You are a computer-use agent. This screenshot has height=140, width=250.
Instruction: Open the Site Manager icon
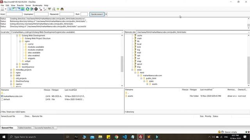click(x=2, y=9)
